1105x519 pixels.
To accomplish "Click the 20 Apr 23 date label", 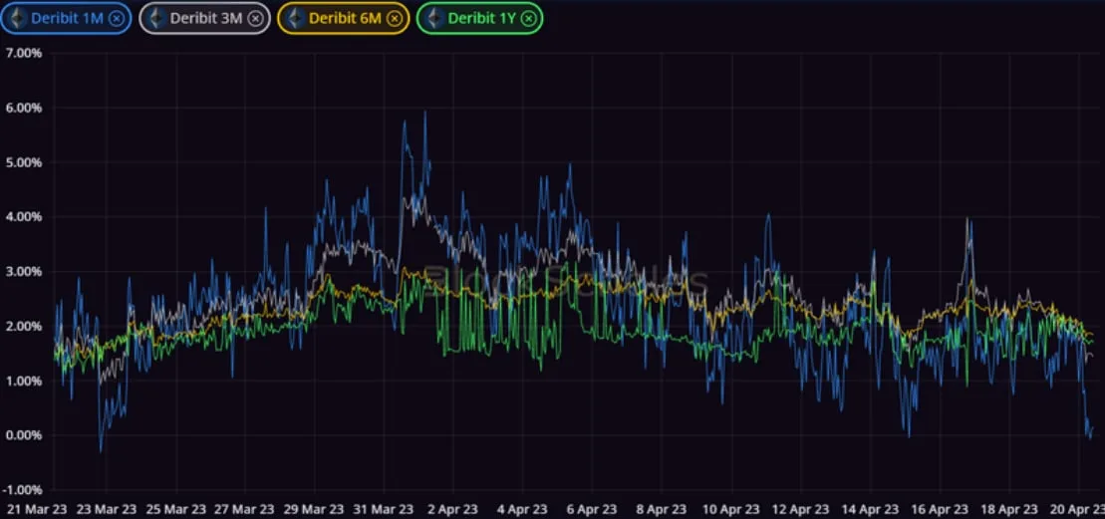I will point(1078,509).
